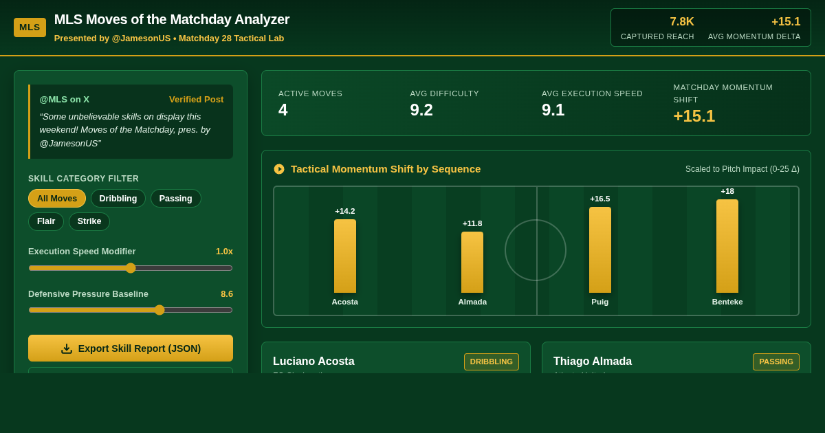Click the Avg Difficulty value 9.2
The width and height of the screenshot is (825, 433).
(421, 110)
